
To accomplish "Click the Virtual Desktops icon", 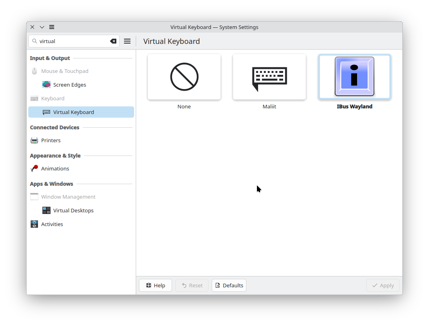I will (46, 210).
